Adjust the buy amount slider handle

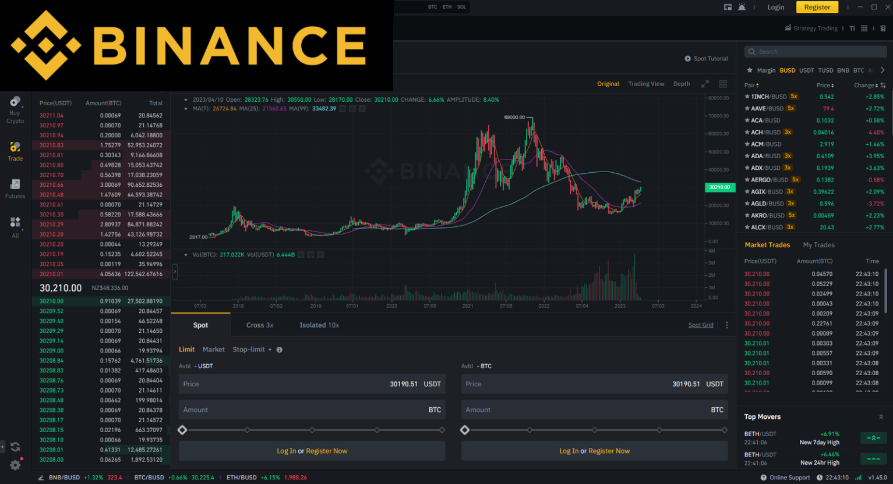pos(182,430)
